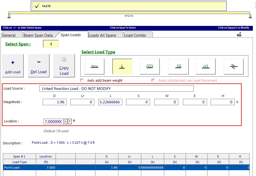Select the Point Load row in table

[126, 168]
